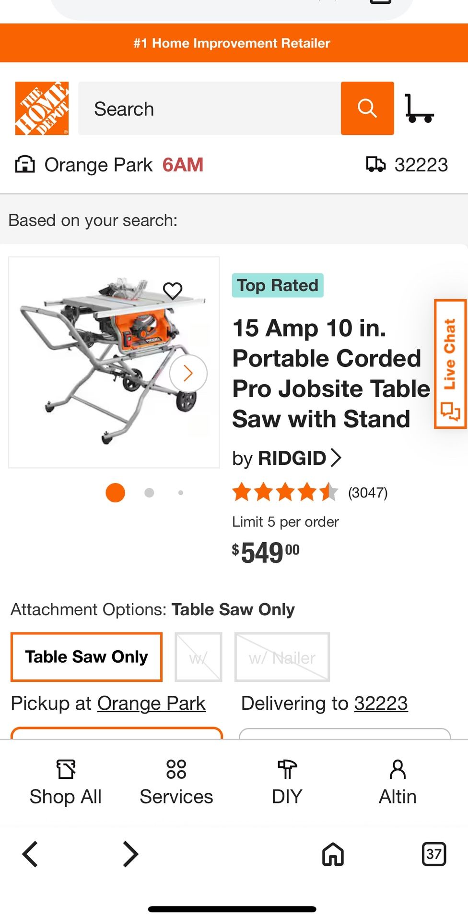Choose the w/ Nailer attachment option
Viewport: 468px width, 922px height.
[x=282, y=657]
